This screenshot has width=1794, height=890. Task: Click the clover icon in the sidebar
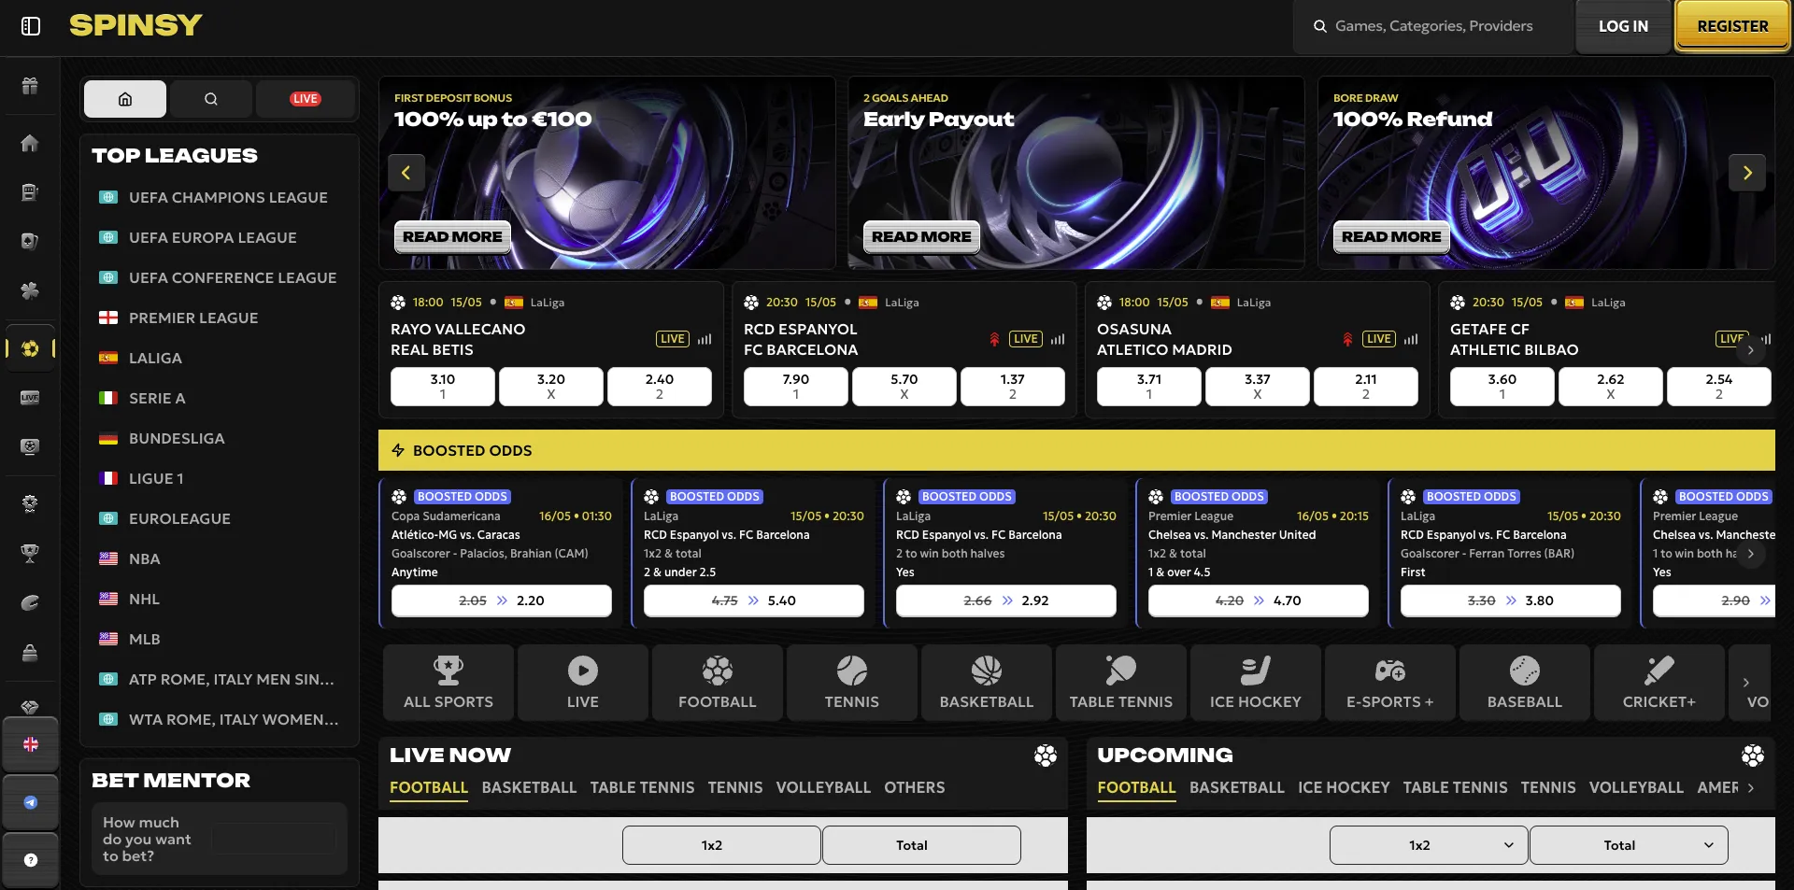click(x=30, y=290)
